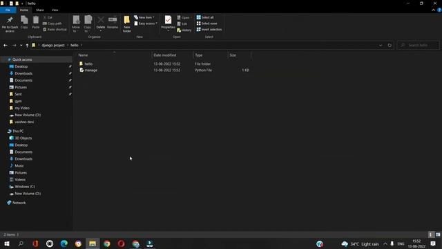
Task: Open the Copy to dropdown
Action: [x=88, y=24]
